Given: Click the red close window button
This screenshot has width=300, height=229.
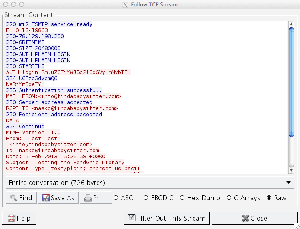Looking at the screenshot, I should (6, 4).
